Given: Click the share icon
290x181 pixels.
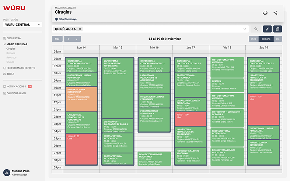Looking at the screenshot, I should 275,13.
